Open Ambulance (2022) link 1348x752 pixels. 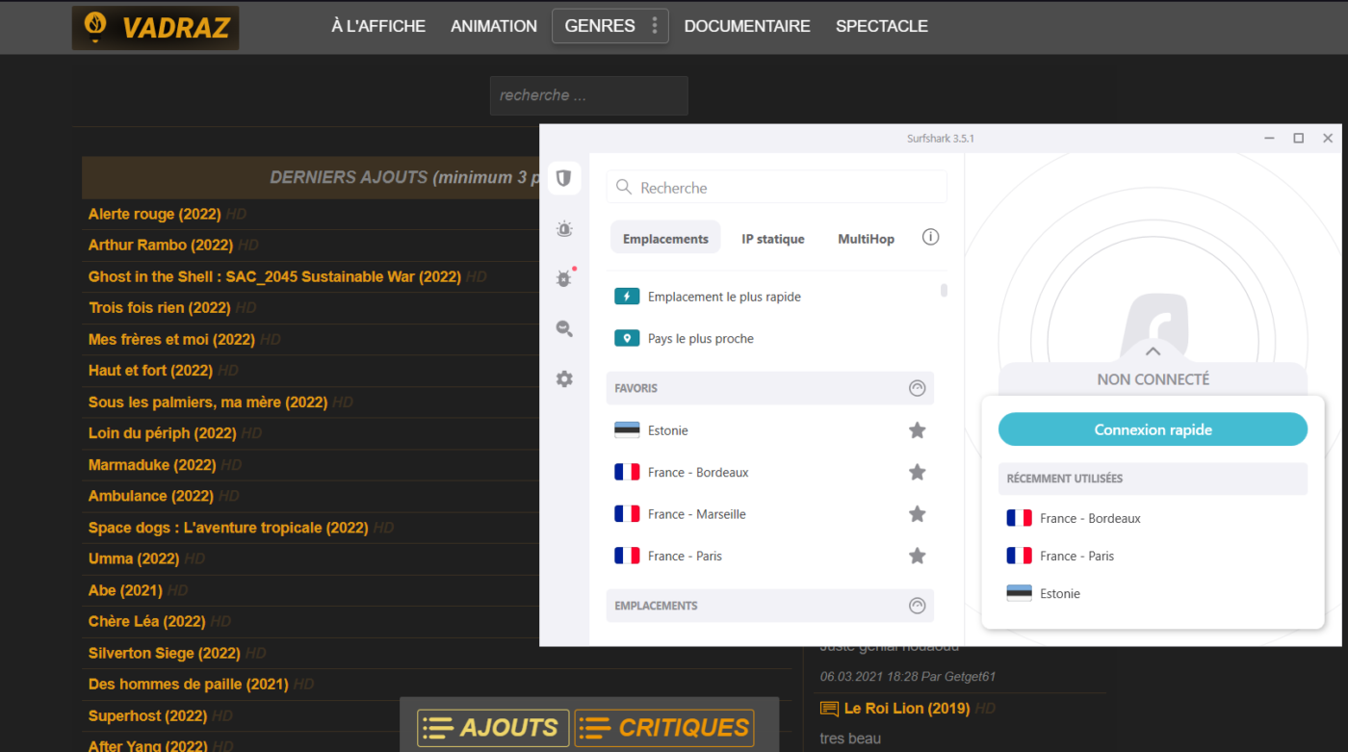(x=150, y=496)
